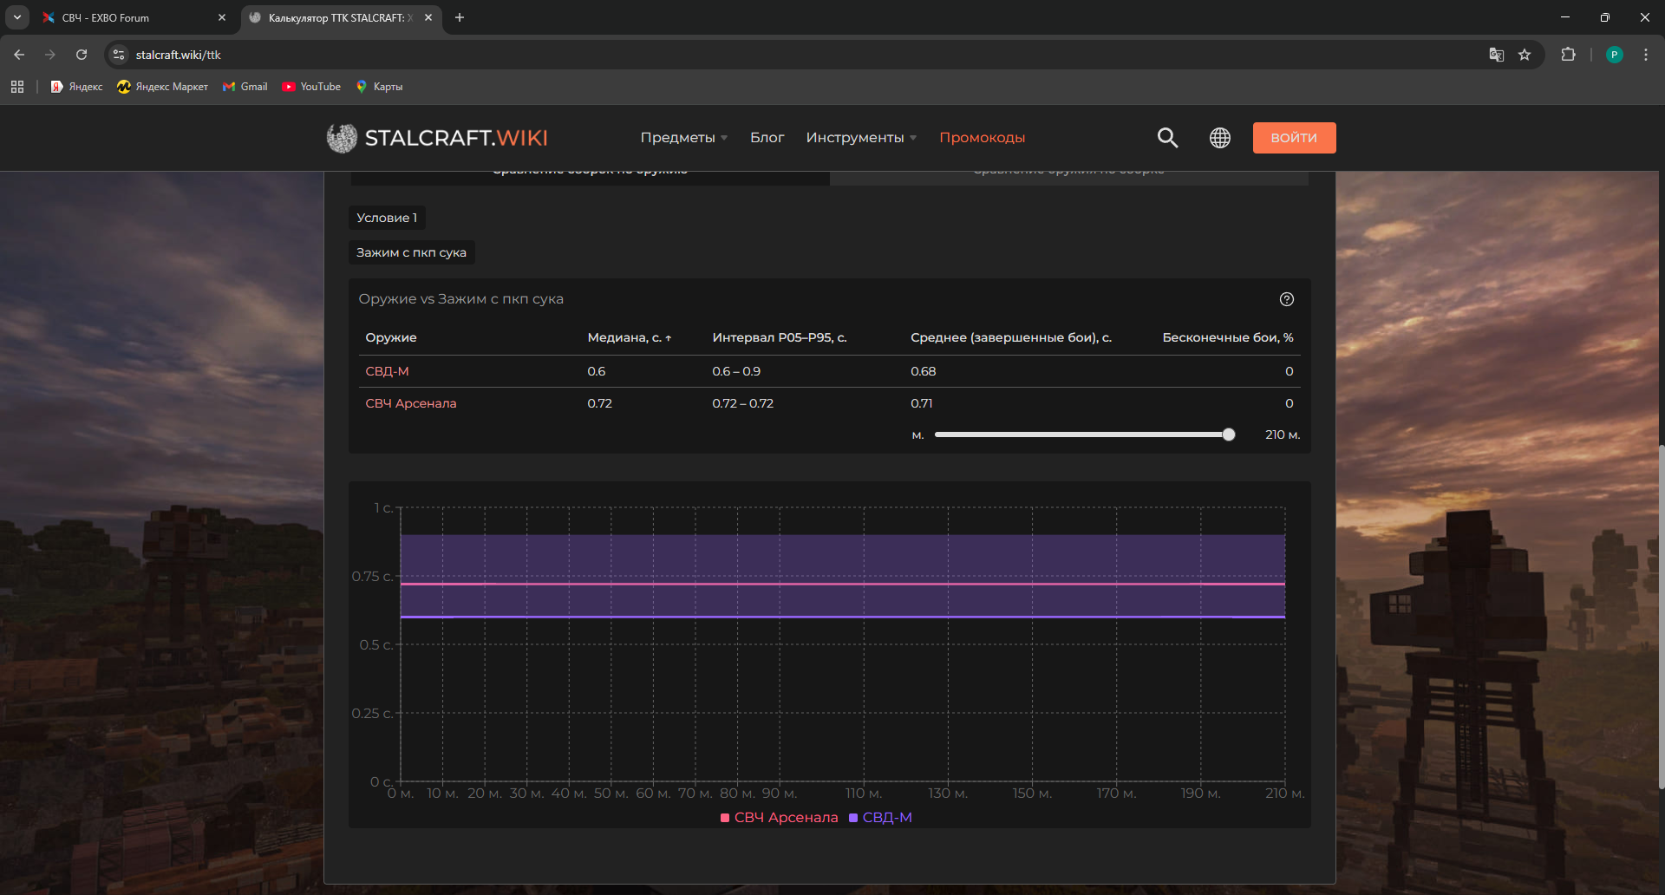Screen dimensions: 1665x895
Task: Open the apps grid in bookmarks bar
Action: 17,87
